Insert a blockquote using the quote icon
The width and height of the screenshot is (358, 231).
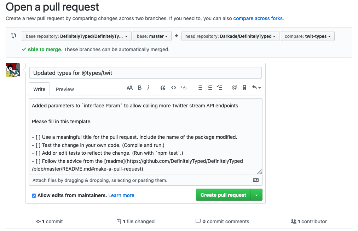point(163,88)
